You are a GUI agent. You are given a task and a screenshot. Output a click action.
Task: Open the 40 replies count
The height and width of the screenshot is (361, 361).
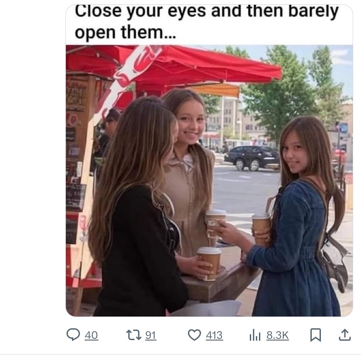(x=91, y=335)
